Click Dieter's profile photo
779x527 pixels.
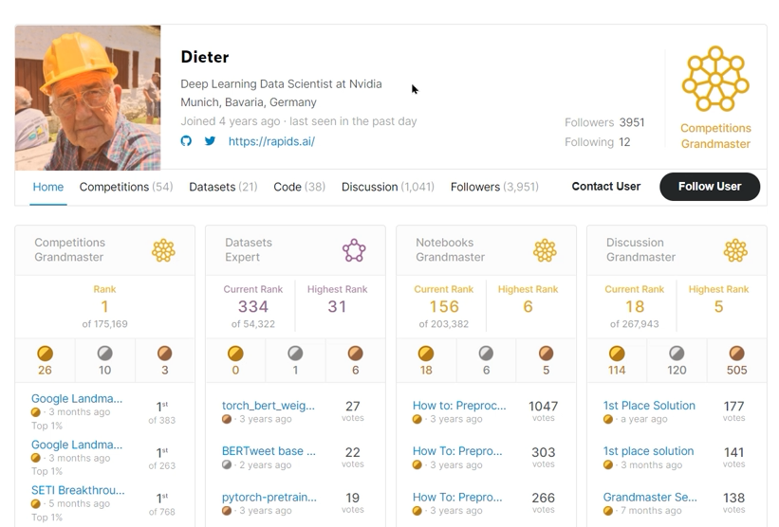[88, 98]
